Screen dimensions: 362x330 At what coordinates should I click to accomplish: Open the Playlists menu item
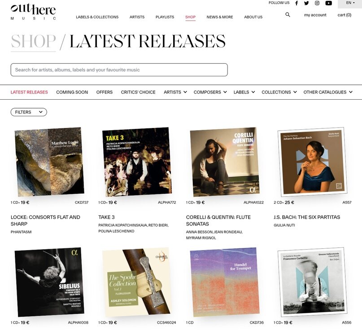165,17
